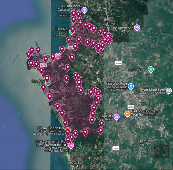Click the Dusit Dheva Cultural Center purple icon

85,10
